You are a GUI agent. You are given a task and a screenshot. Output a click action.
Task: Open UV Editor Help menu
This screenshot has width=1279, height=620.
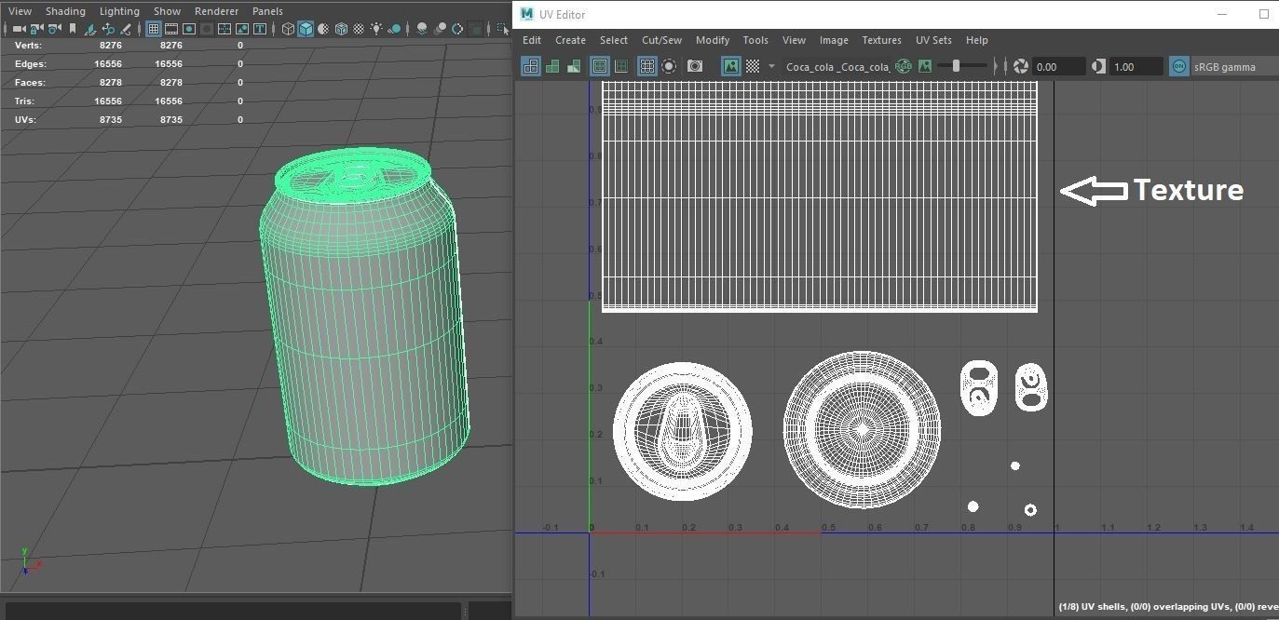(x=976, y=40)
